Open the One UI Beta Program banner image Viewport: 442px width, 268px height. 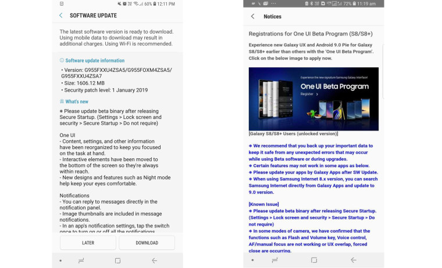pos(313,99)
